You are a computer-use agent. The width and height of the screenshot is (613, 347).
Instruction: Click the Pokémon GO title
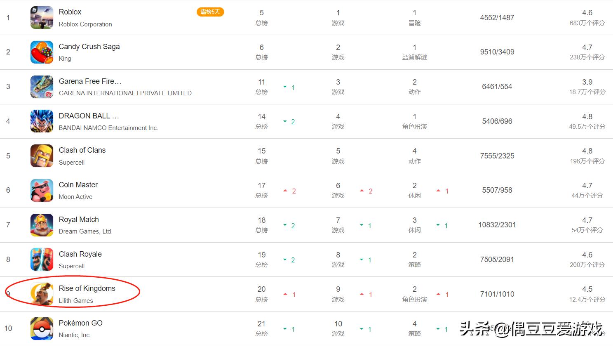[x=81, y=323]
